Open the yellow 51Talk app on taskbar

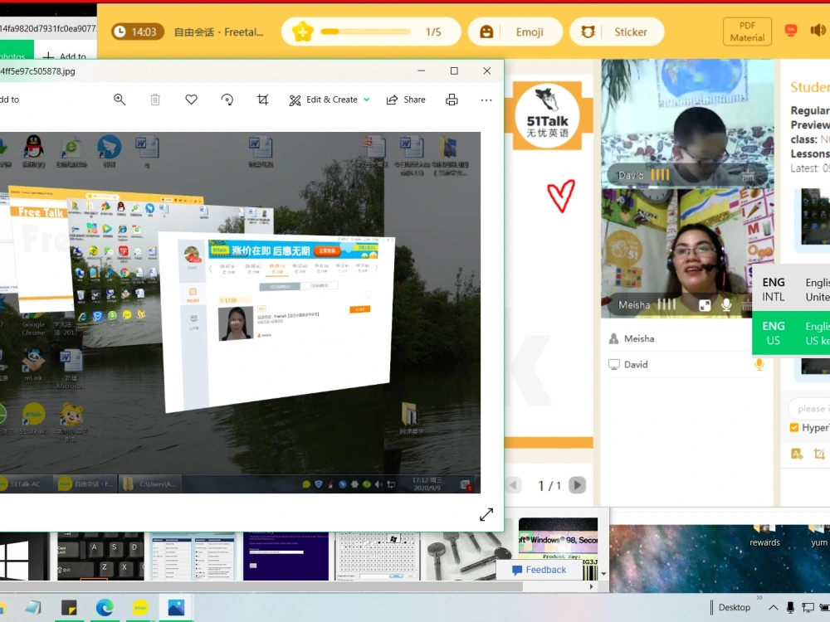click(140, 607)
